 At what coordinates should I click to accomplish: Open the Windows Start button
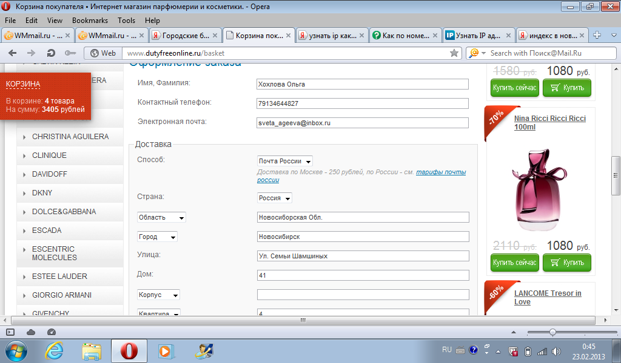16,351
